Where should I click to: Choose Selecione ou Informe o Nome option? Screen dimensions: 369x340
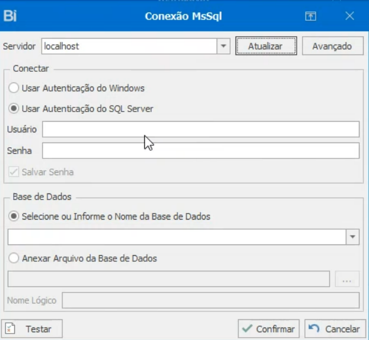click(14, 217)
